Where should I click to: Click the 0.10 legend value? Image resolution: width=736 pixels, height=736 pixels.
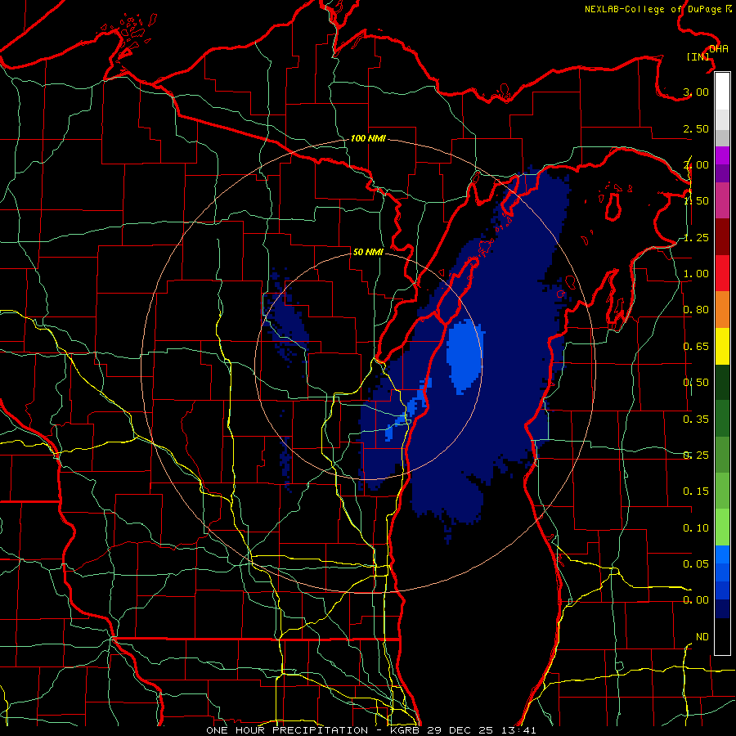pyautogui.click(x=696, y=528)
